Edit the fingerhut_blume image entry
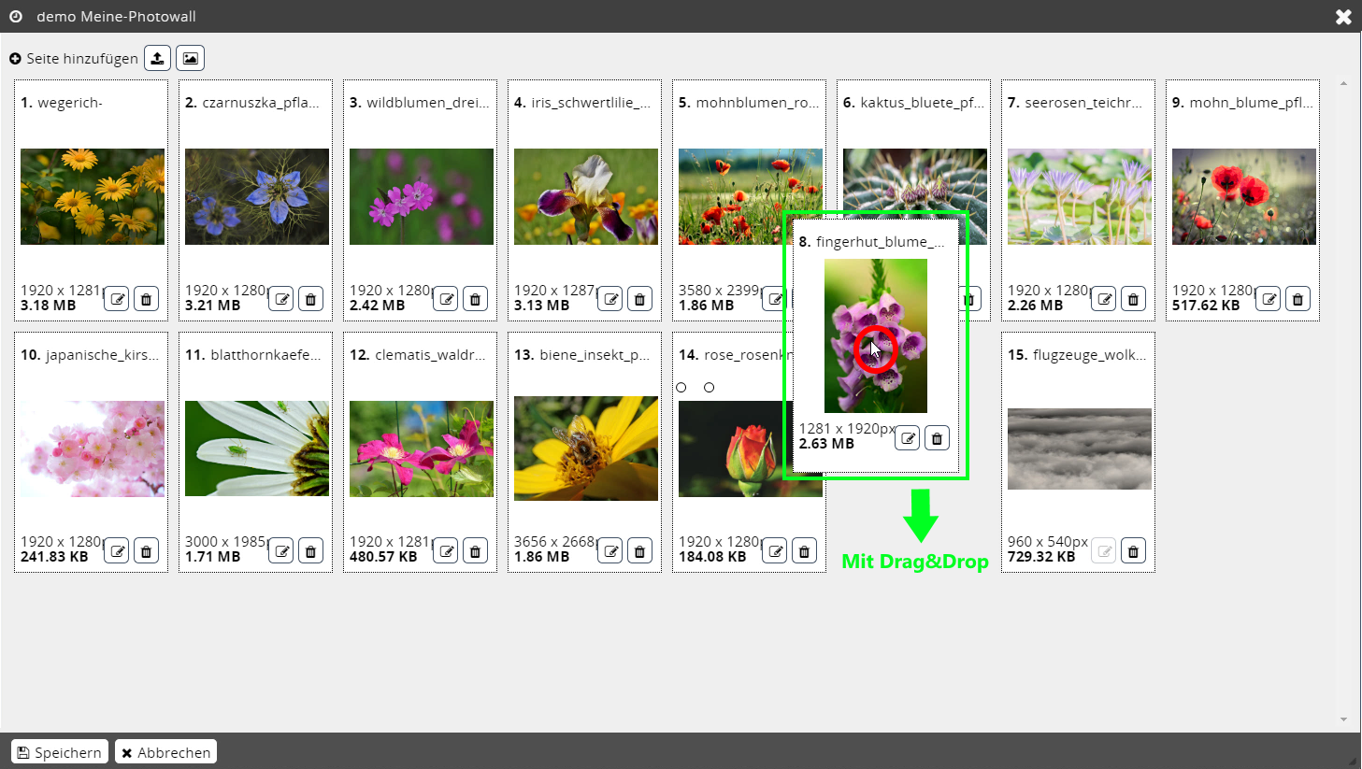The image size is (1362, 769). [x=907, y=438]
